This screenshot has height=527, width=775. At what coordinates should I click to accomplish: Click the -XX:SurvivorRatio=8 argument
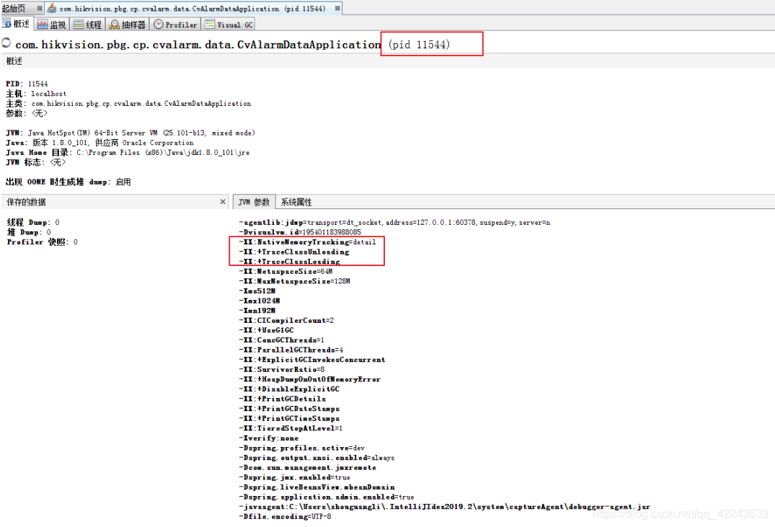282,370
